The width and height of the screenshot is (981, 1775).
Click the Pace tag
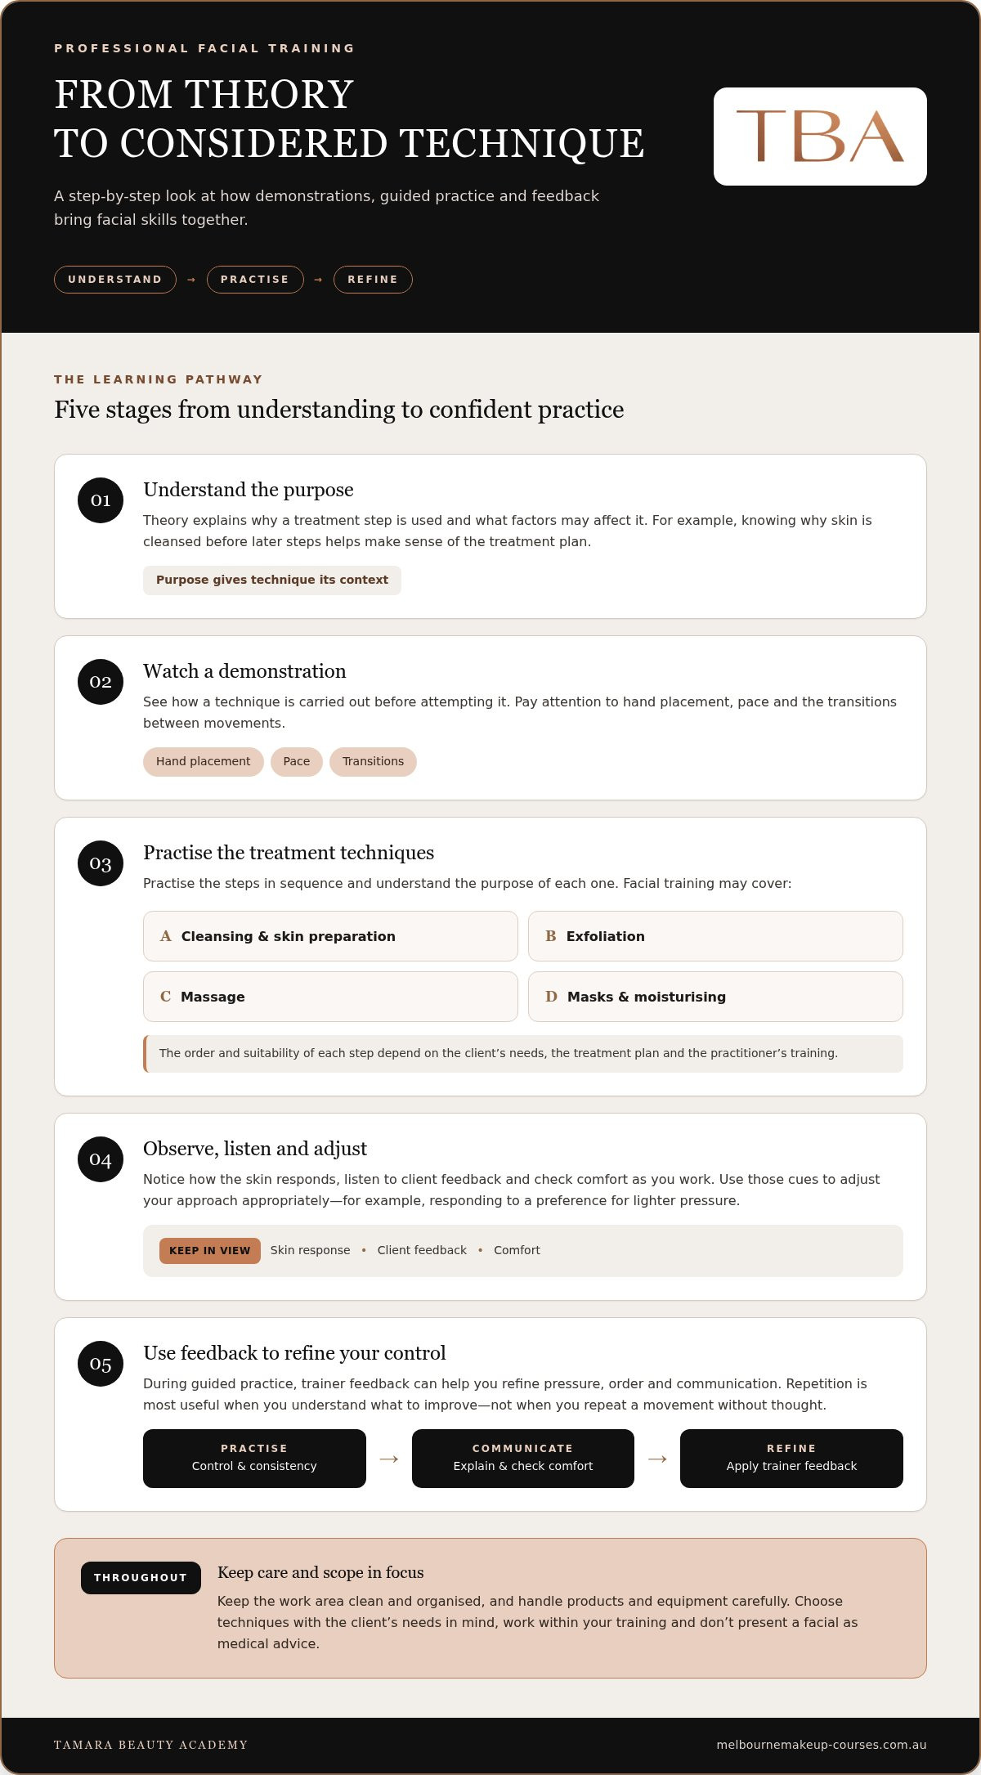[297, 762]
